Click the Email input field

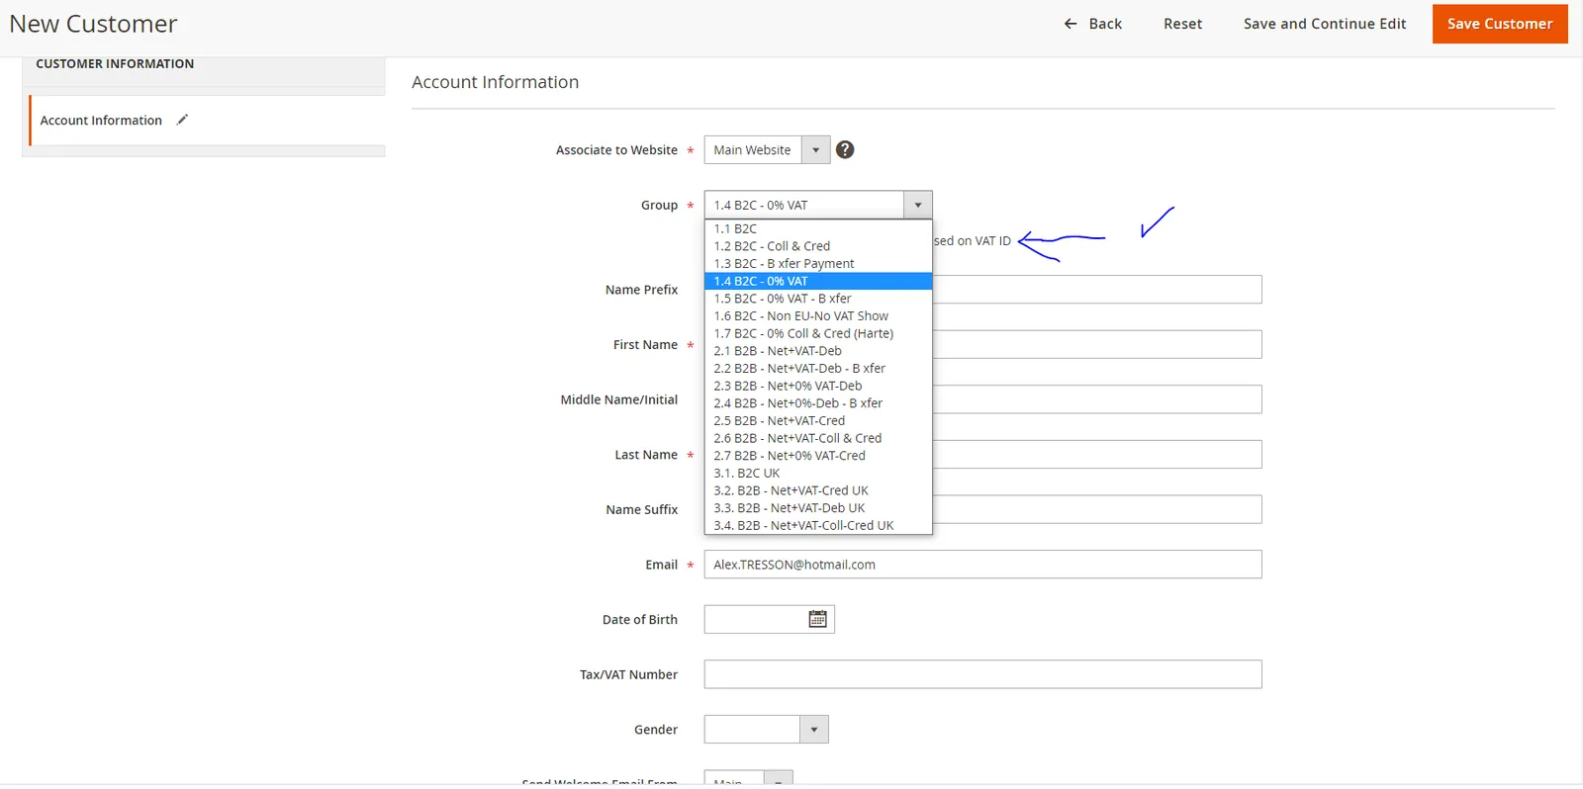982,565
